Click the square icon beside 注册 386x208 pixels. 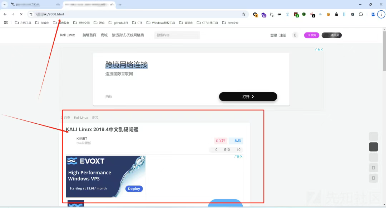[x=295, y=35]
